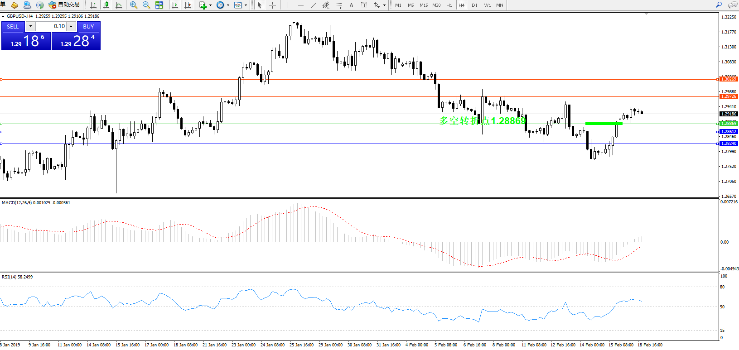Switch chart to candlestick display mode
This screenshot has width=739, height=350.
click(106, 5)
